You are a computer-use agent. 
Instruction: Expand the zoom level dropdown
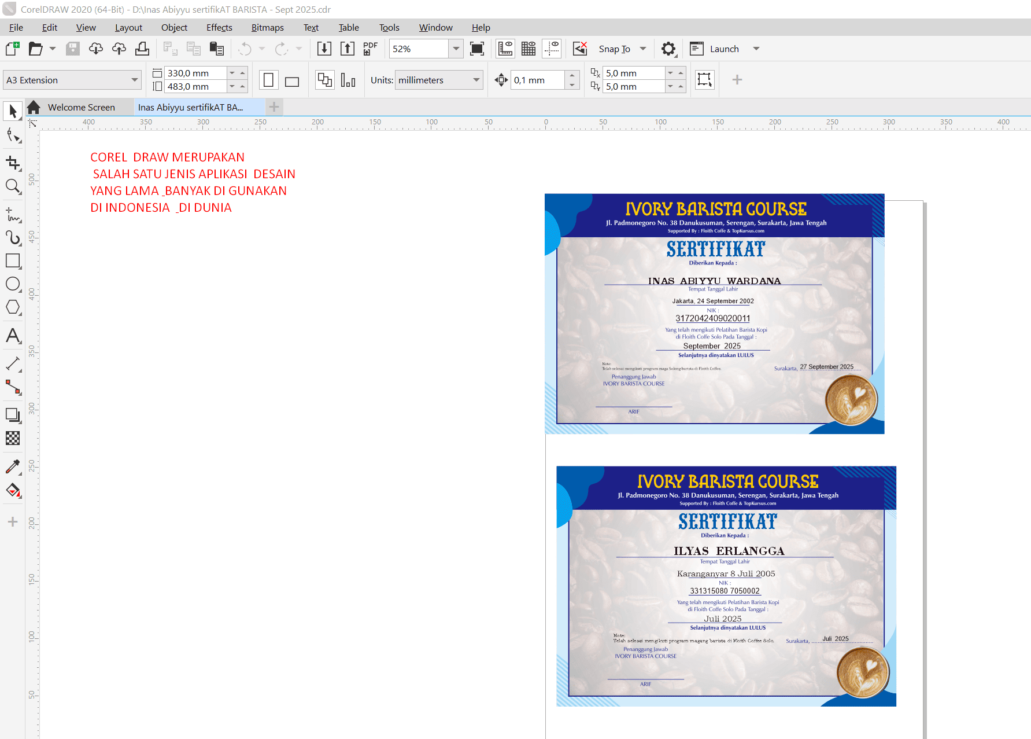pos(456,49)
